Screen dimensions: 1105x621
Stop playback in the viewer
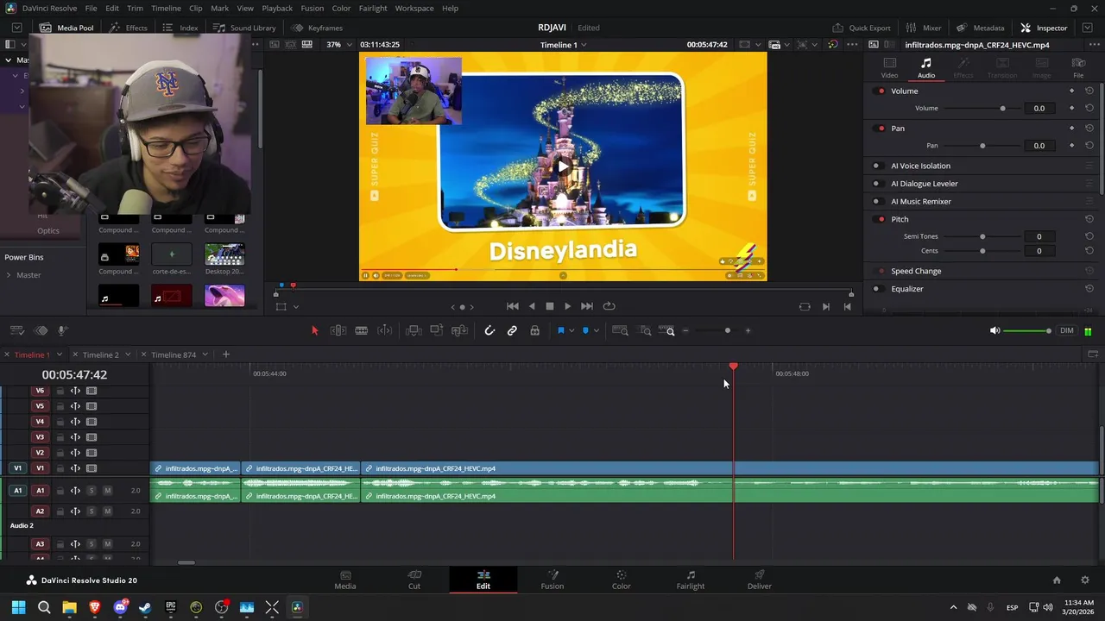[x=549, y=306]
